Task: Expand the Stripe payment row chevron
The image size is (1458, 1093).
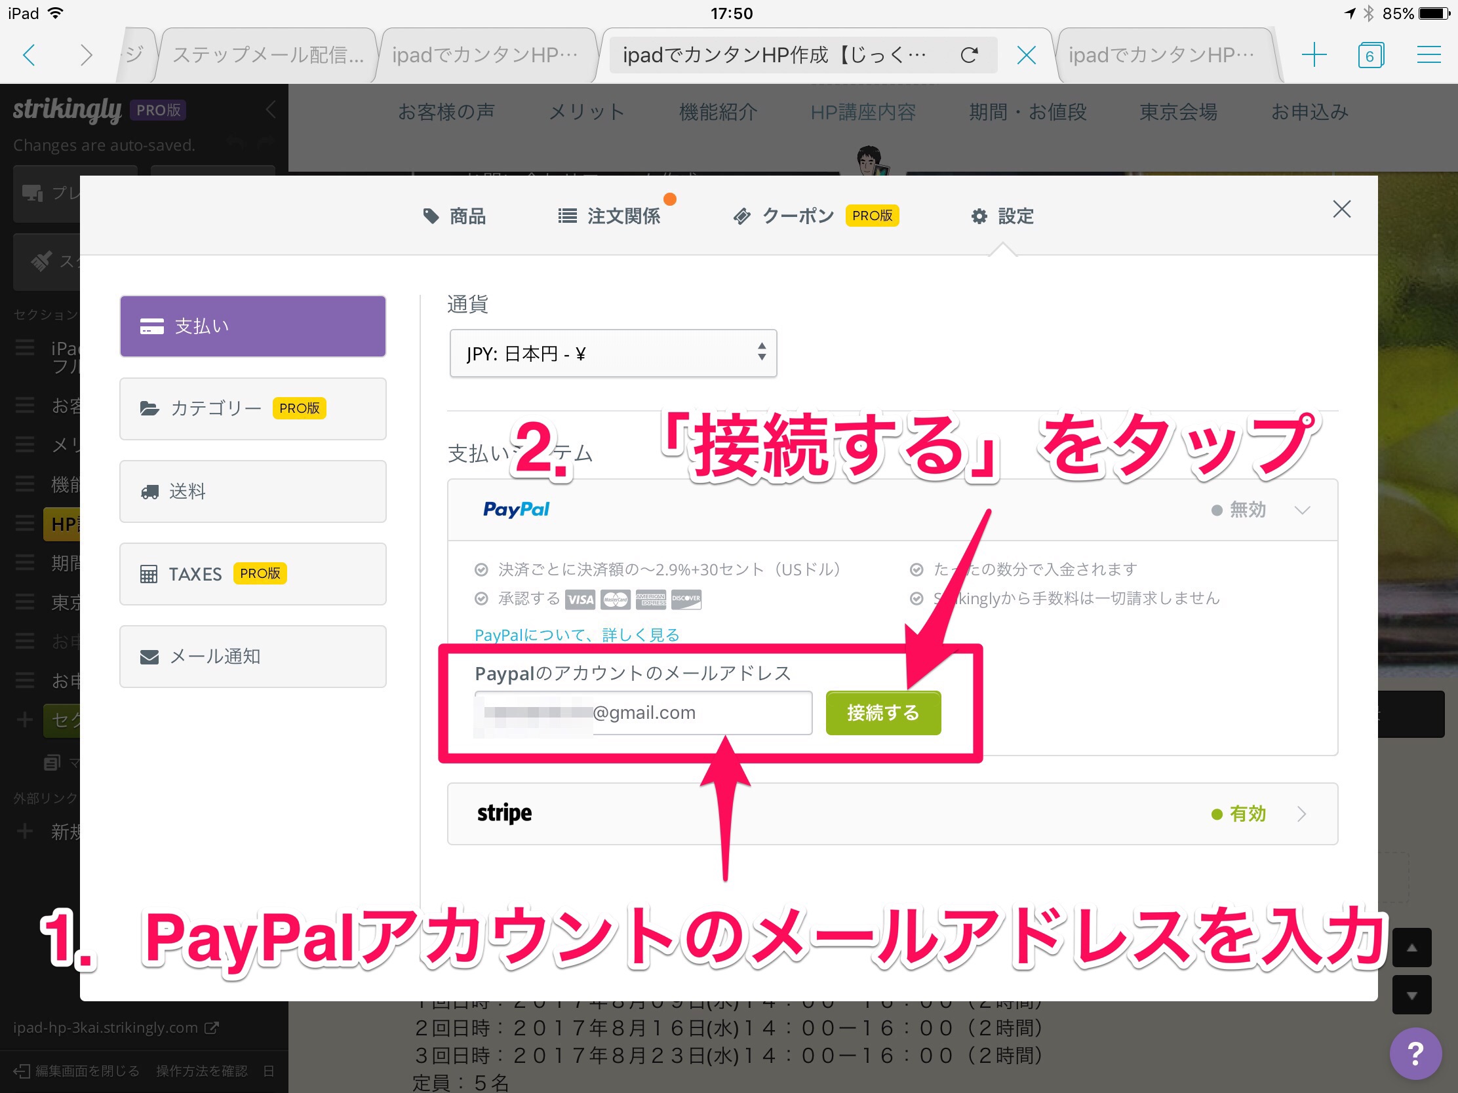Action: point(1302,815)
